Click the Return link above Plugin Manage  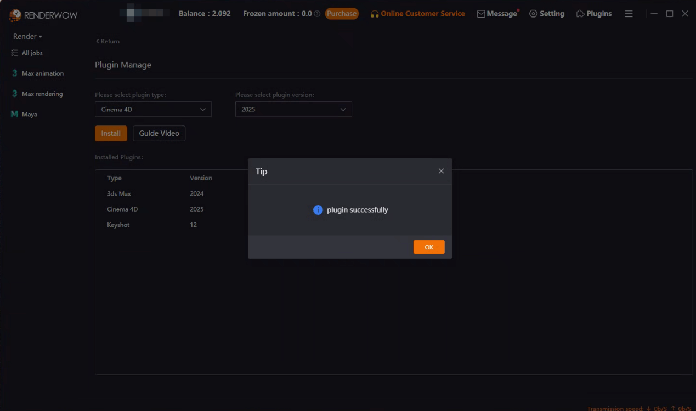click(x=107, y=41)
